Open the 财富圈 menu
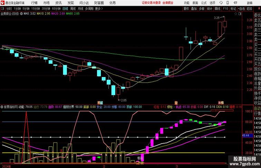 click(x=99, y=3)
